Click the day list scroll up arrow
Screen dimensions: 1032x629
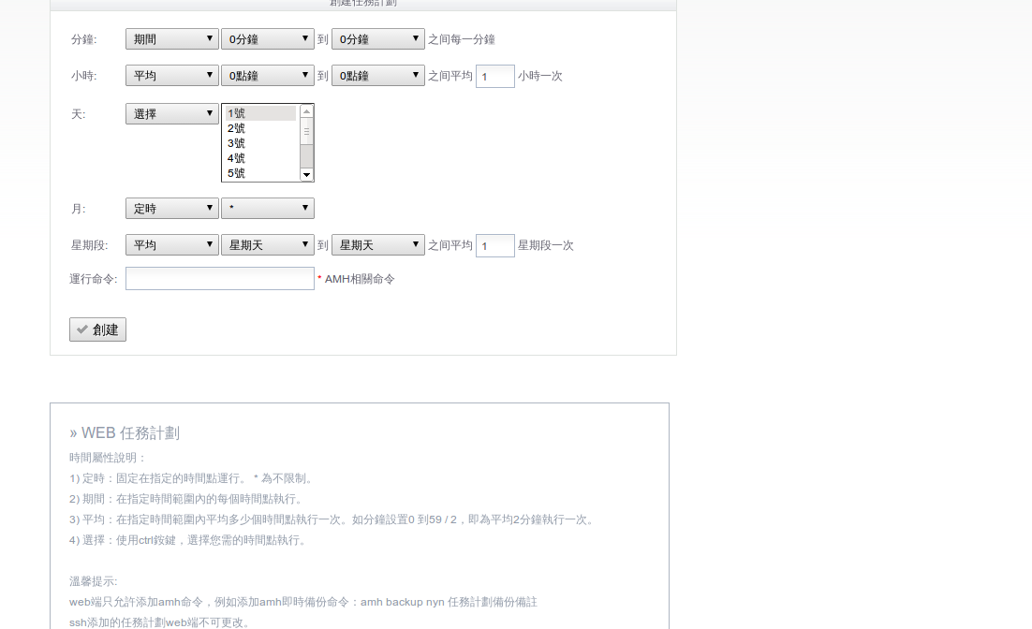tap(306, 111)
